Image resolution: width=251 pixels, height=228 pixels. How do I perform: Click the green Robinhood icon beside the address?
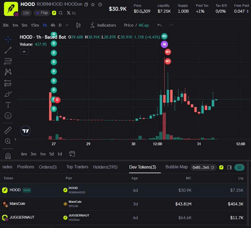pos(221,167)
